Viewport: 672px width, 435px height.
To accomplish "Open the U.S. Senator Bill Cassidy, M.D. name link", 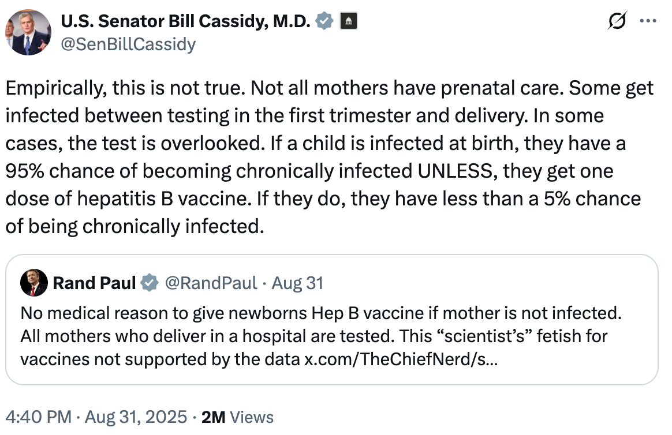I will tap(185, 21).
